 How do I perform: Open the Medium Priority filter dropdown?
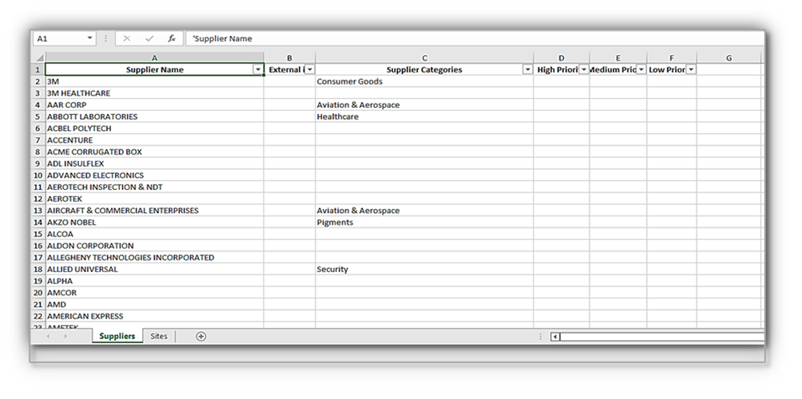[x=641, y=70]
